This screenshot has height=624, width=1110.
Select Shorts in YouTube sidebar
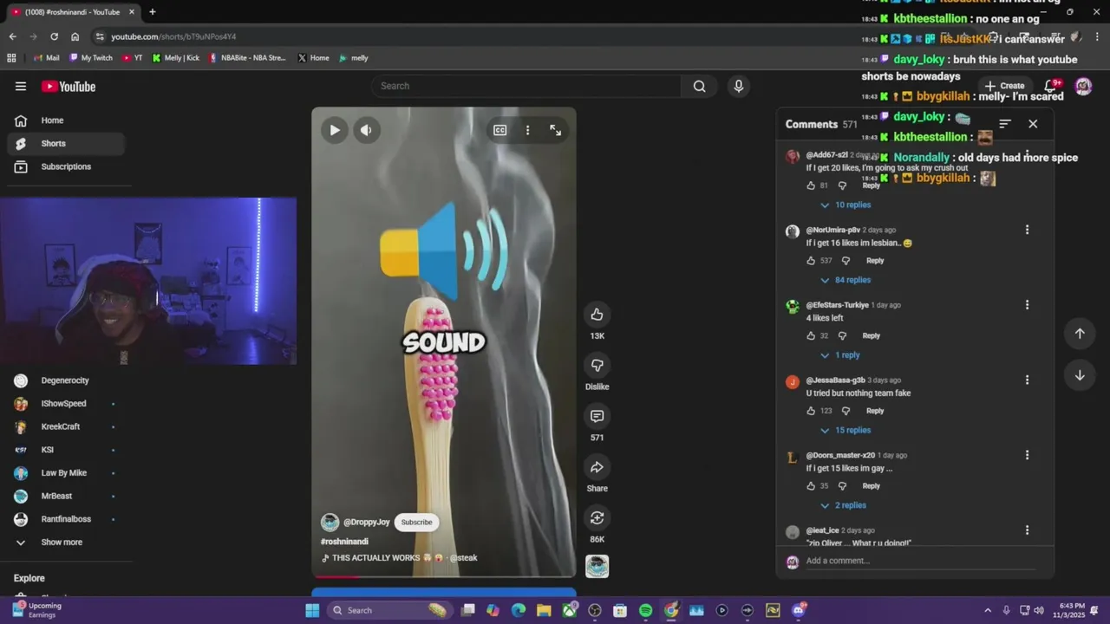66,144
